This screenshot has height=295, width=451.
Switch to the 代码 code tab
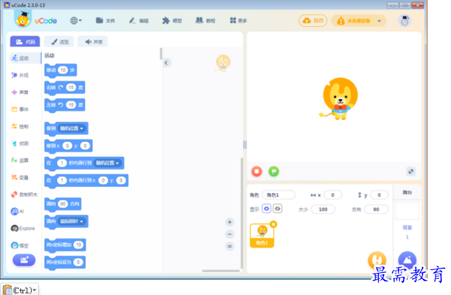click(25, 42)
